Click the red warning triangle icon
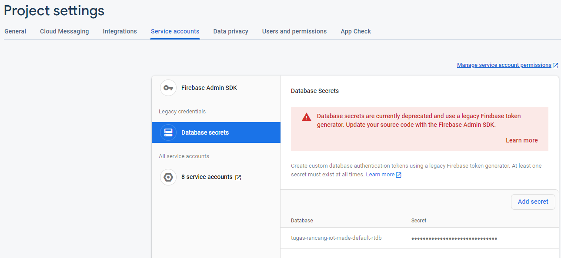Image resolution: width=561 pixels, height=258 pixels. click(307, 117)
